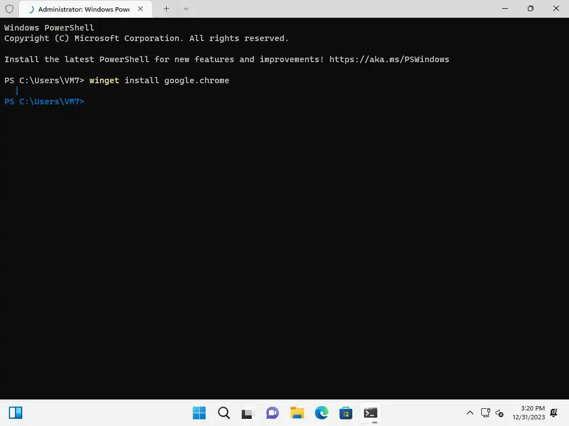Click the 'winget' command text
The height and width of the screenshot is (426, 569).
click(x=104, y=80)
